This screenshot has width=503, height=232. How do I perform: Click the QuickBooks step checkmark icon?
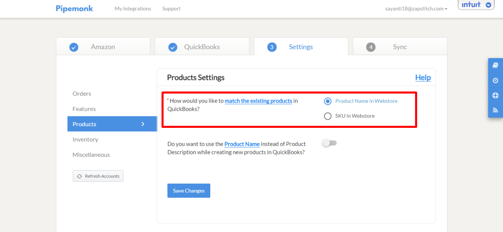coord(173,47)
